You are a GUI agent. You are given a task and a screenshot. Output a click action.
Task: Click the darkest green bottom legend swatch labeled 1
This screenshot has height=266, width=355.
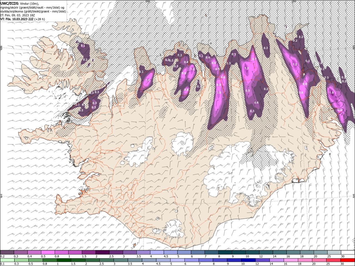[64, 260]
